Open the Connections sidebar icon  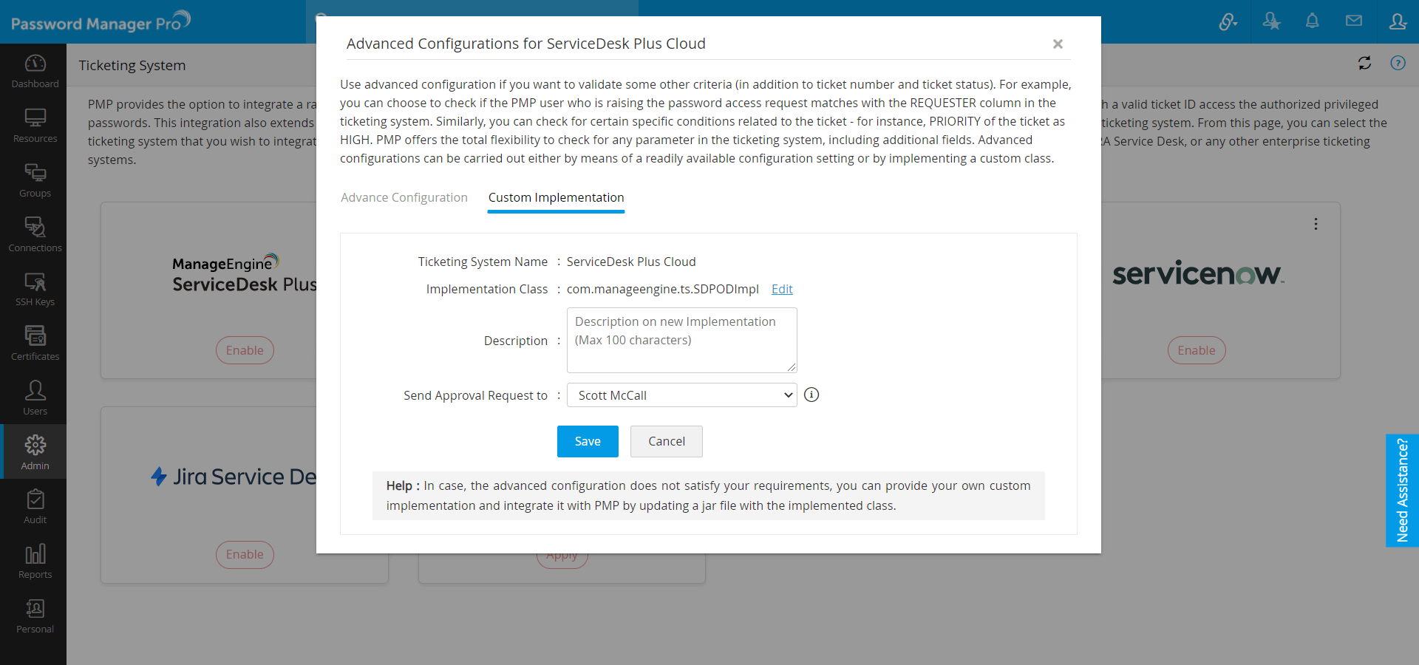point(35,235)
